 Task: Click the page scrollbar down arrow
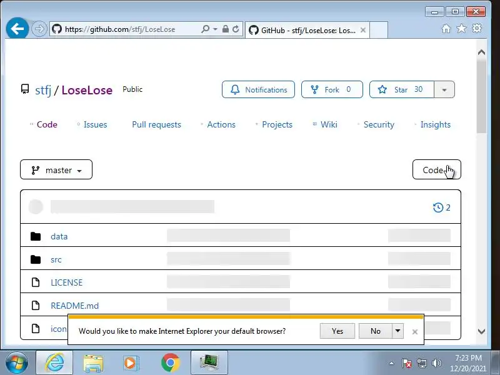click(481, 332)
